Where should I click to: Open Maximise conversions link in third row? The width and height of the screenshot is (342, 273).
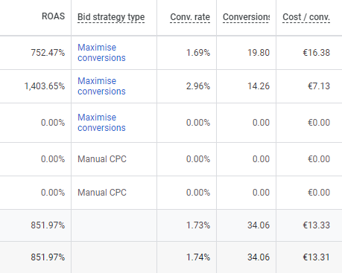101,123
